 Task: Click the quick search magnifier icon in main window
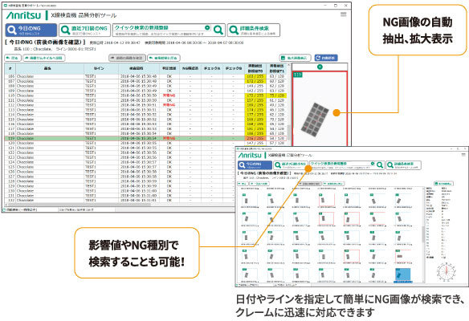click(218, 30)
